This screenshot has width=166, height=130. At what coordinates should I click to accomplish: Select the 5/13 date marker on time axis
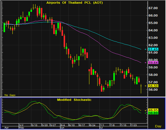click(34, 125)
